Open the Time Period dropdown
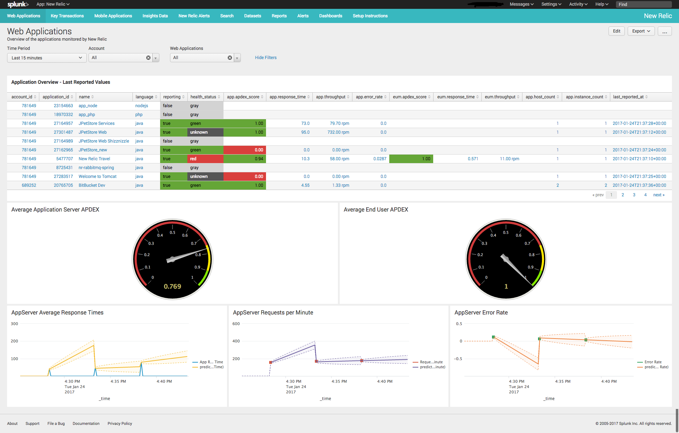 tap(47, 58)
